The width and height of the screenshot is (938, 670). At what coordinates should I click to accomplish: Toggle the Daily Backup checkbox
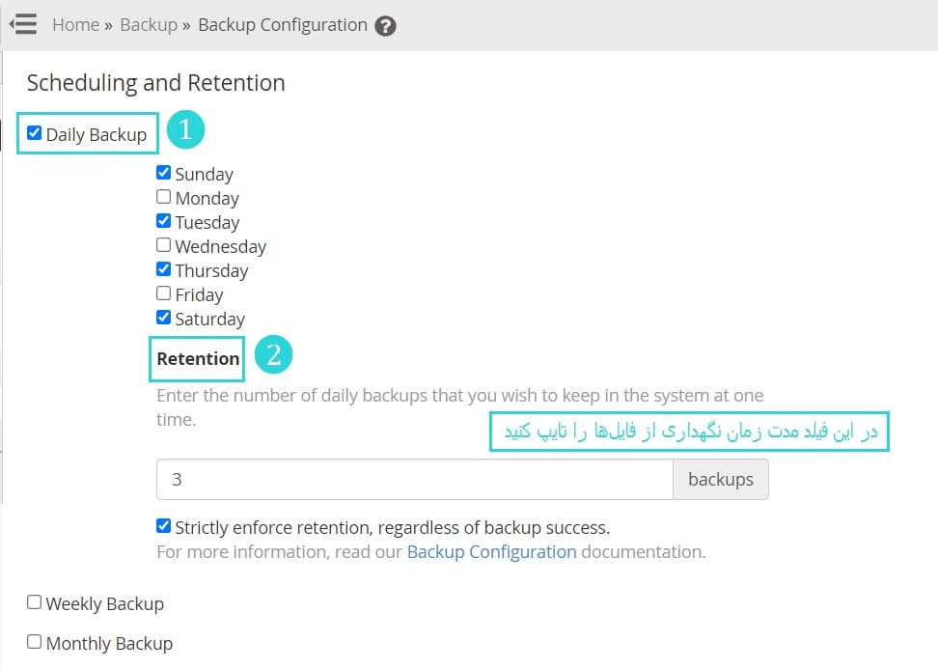[x=34, y=133]
